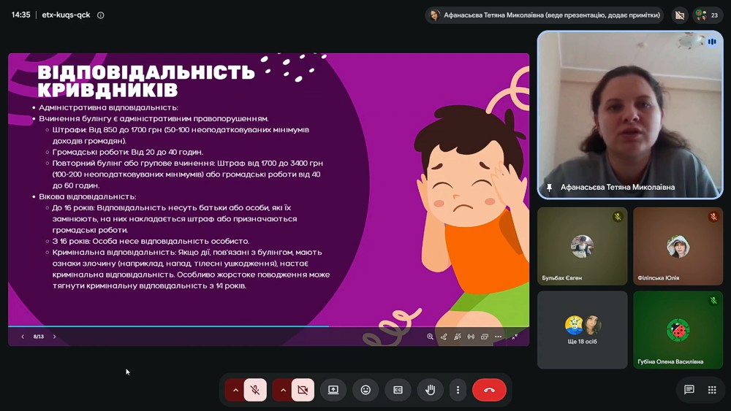This screenshot has height=411, width=731.
Task: Turn on the camera
Action: tap(303, 390)
